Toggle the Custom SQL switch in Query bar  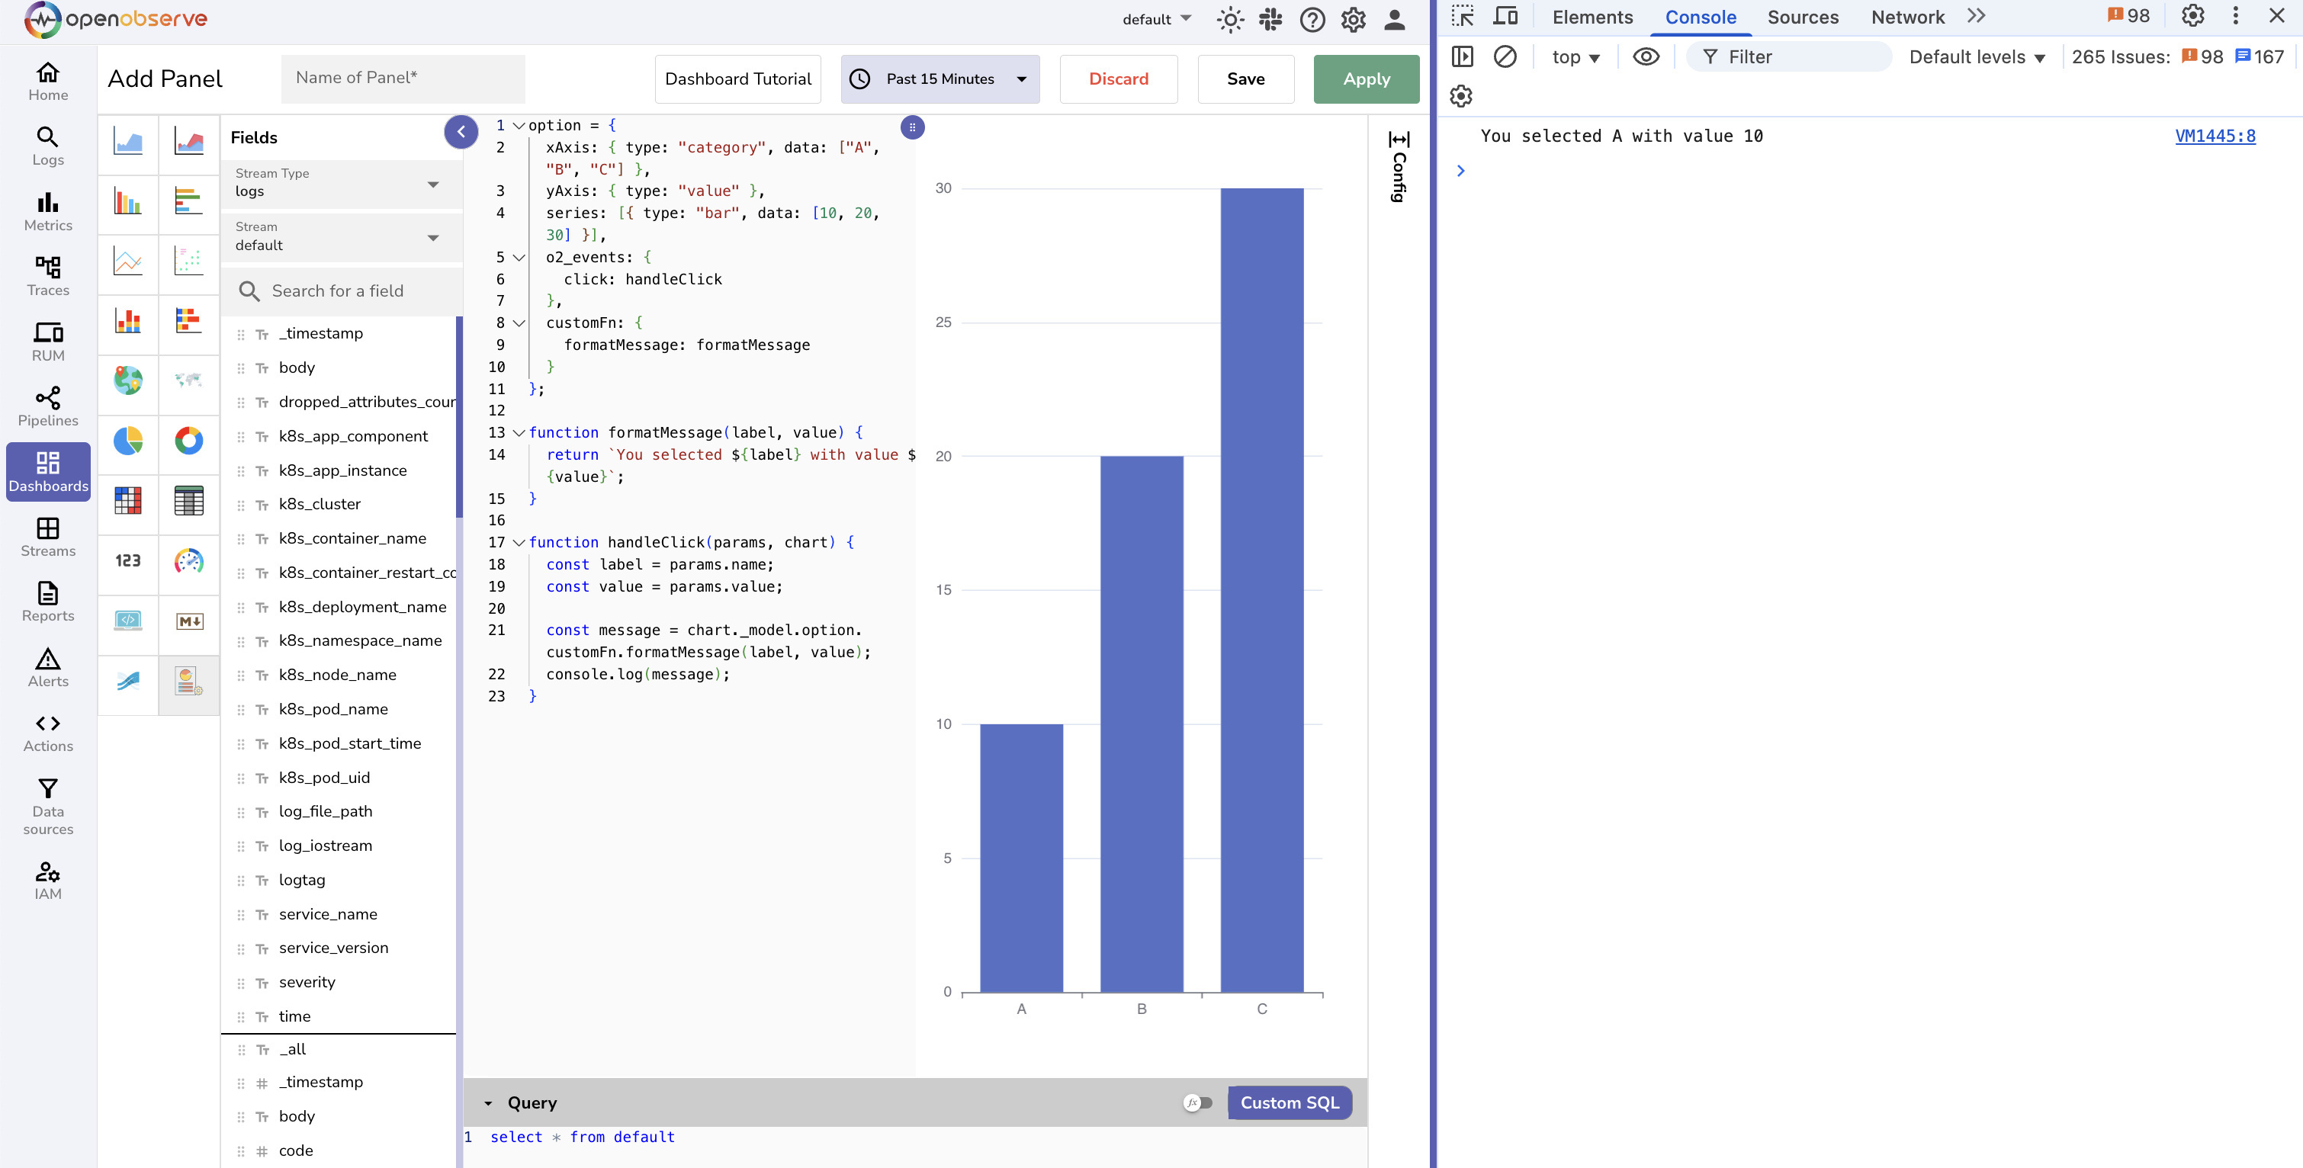click(x=1199, y=1102)
